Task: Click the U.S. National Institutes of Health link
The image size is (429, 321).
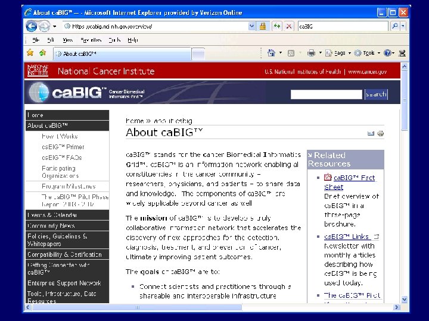Action: (303, 72)
